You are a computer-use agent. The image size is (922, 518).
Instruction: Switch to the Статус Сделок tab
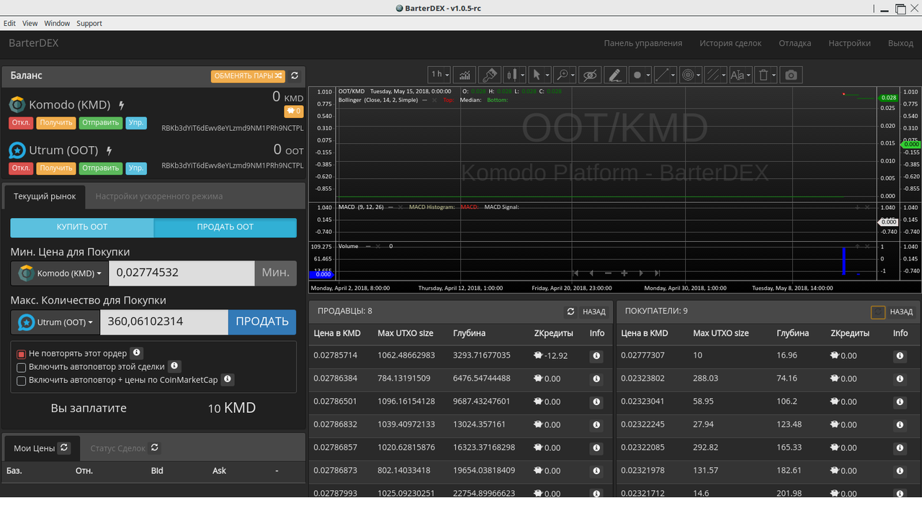[118, 448]
